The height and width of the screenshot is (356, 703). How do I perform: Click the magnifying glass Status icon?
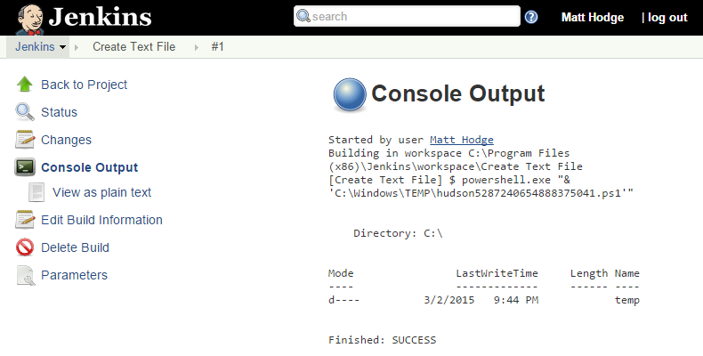pos(25,112)
